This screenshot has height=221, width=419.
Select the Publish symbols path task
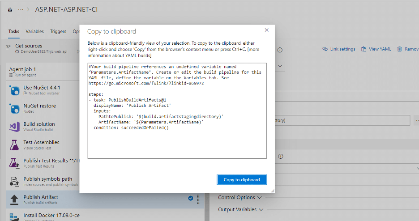click(x=43, y=181)
